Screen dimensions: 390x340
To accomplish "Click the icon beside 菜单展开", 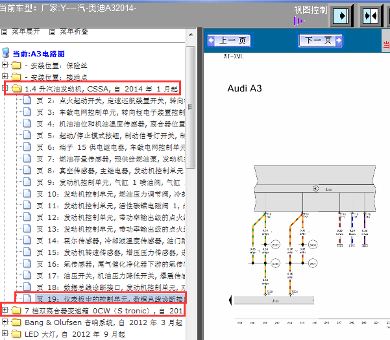I will [x=5, y=32].
